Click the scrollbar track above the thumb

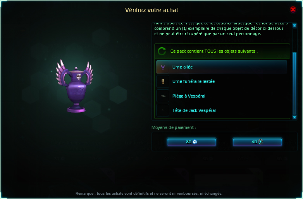pyautogui.click(x=294, y=40)
